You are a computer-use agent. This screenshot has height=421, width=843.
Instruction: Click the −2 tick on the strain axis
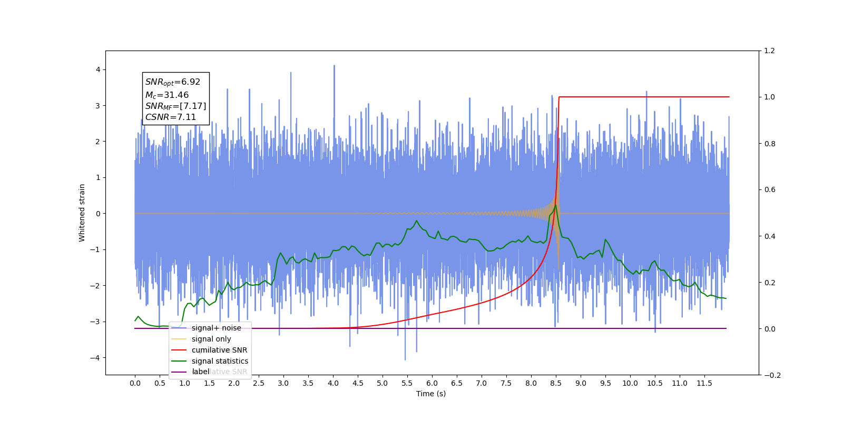[94, 286]
